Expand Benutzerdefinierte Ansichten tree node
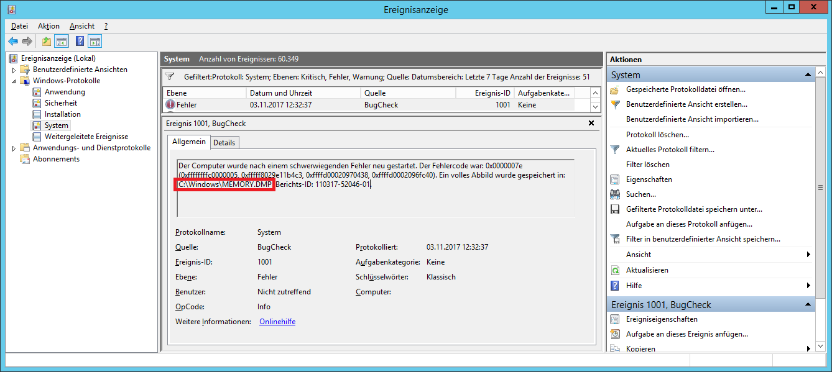This screenshot has height=372, width=832. pos(14,70)
